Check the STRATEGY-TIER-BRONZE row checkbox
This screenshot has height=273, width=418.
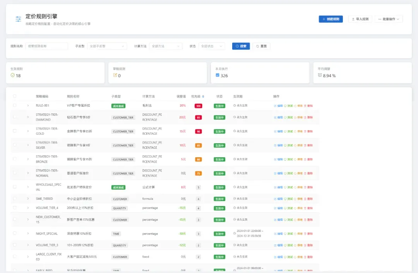15,159
